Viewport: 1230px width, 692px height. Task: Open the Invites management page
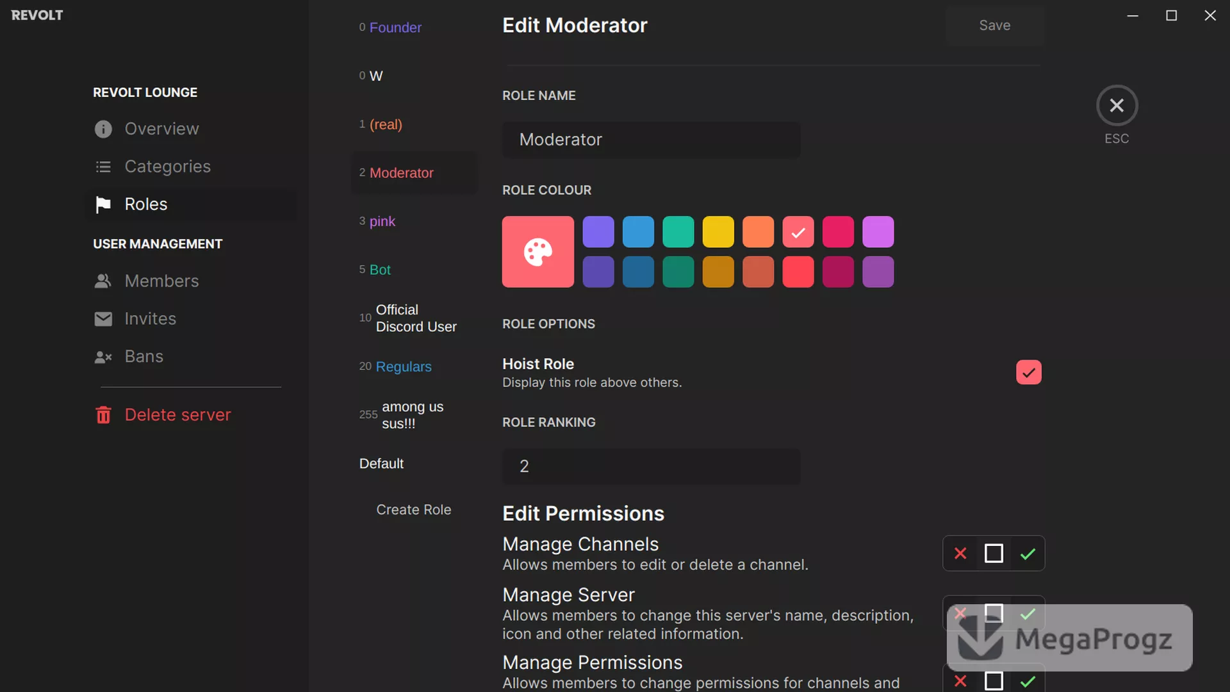pos(191,319)
